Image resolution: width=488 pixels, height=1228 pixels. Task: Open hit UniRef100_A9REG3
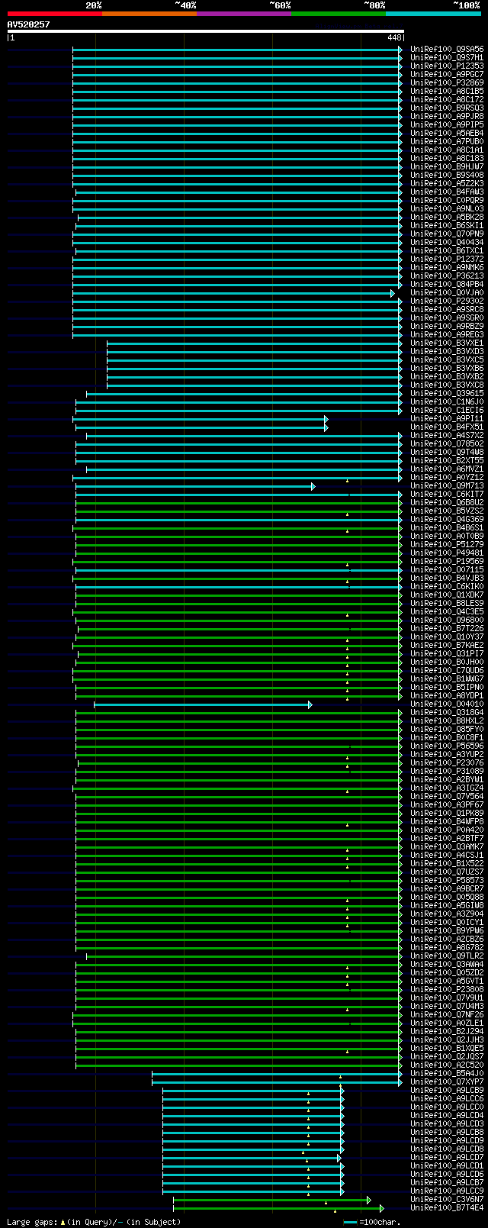447,334
